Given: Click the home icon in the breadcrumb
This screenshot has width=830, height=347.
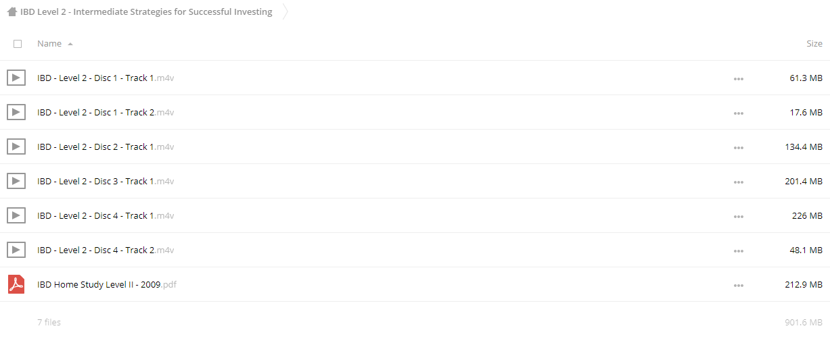Looking at the screenshot, I should (12, 11).
